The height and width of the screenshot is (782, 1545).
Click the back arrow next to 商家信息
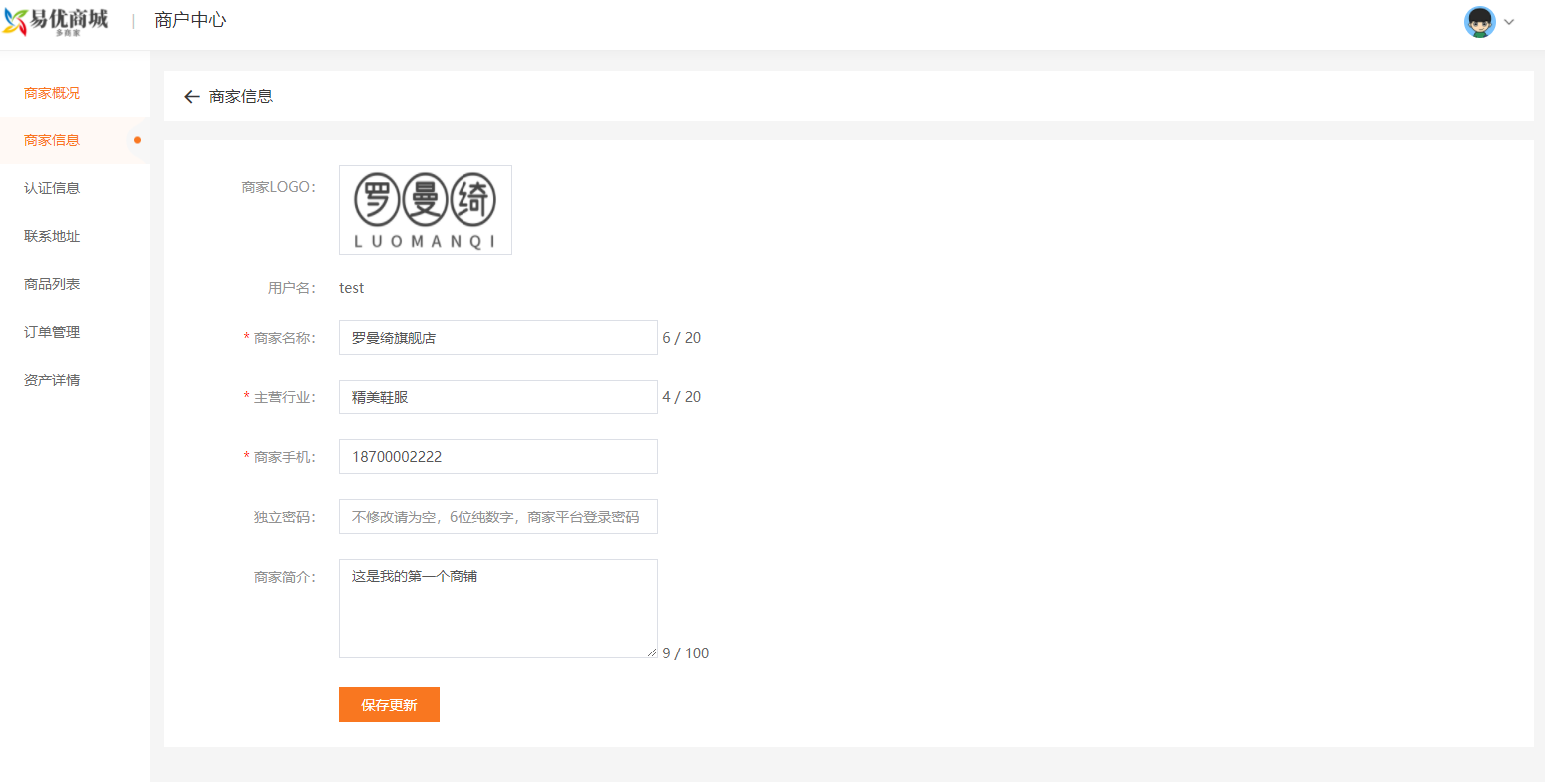coord(192,97)
